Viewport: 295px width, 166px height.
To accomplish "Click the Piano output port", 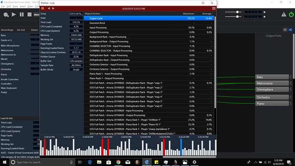I will tap(272, 104).
